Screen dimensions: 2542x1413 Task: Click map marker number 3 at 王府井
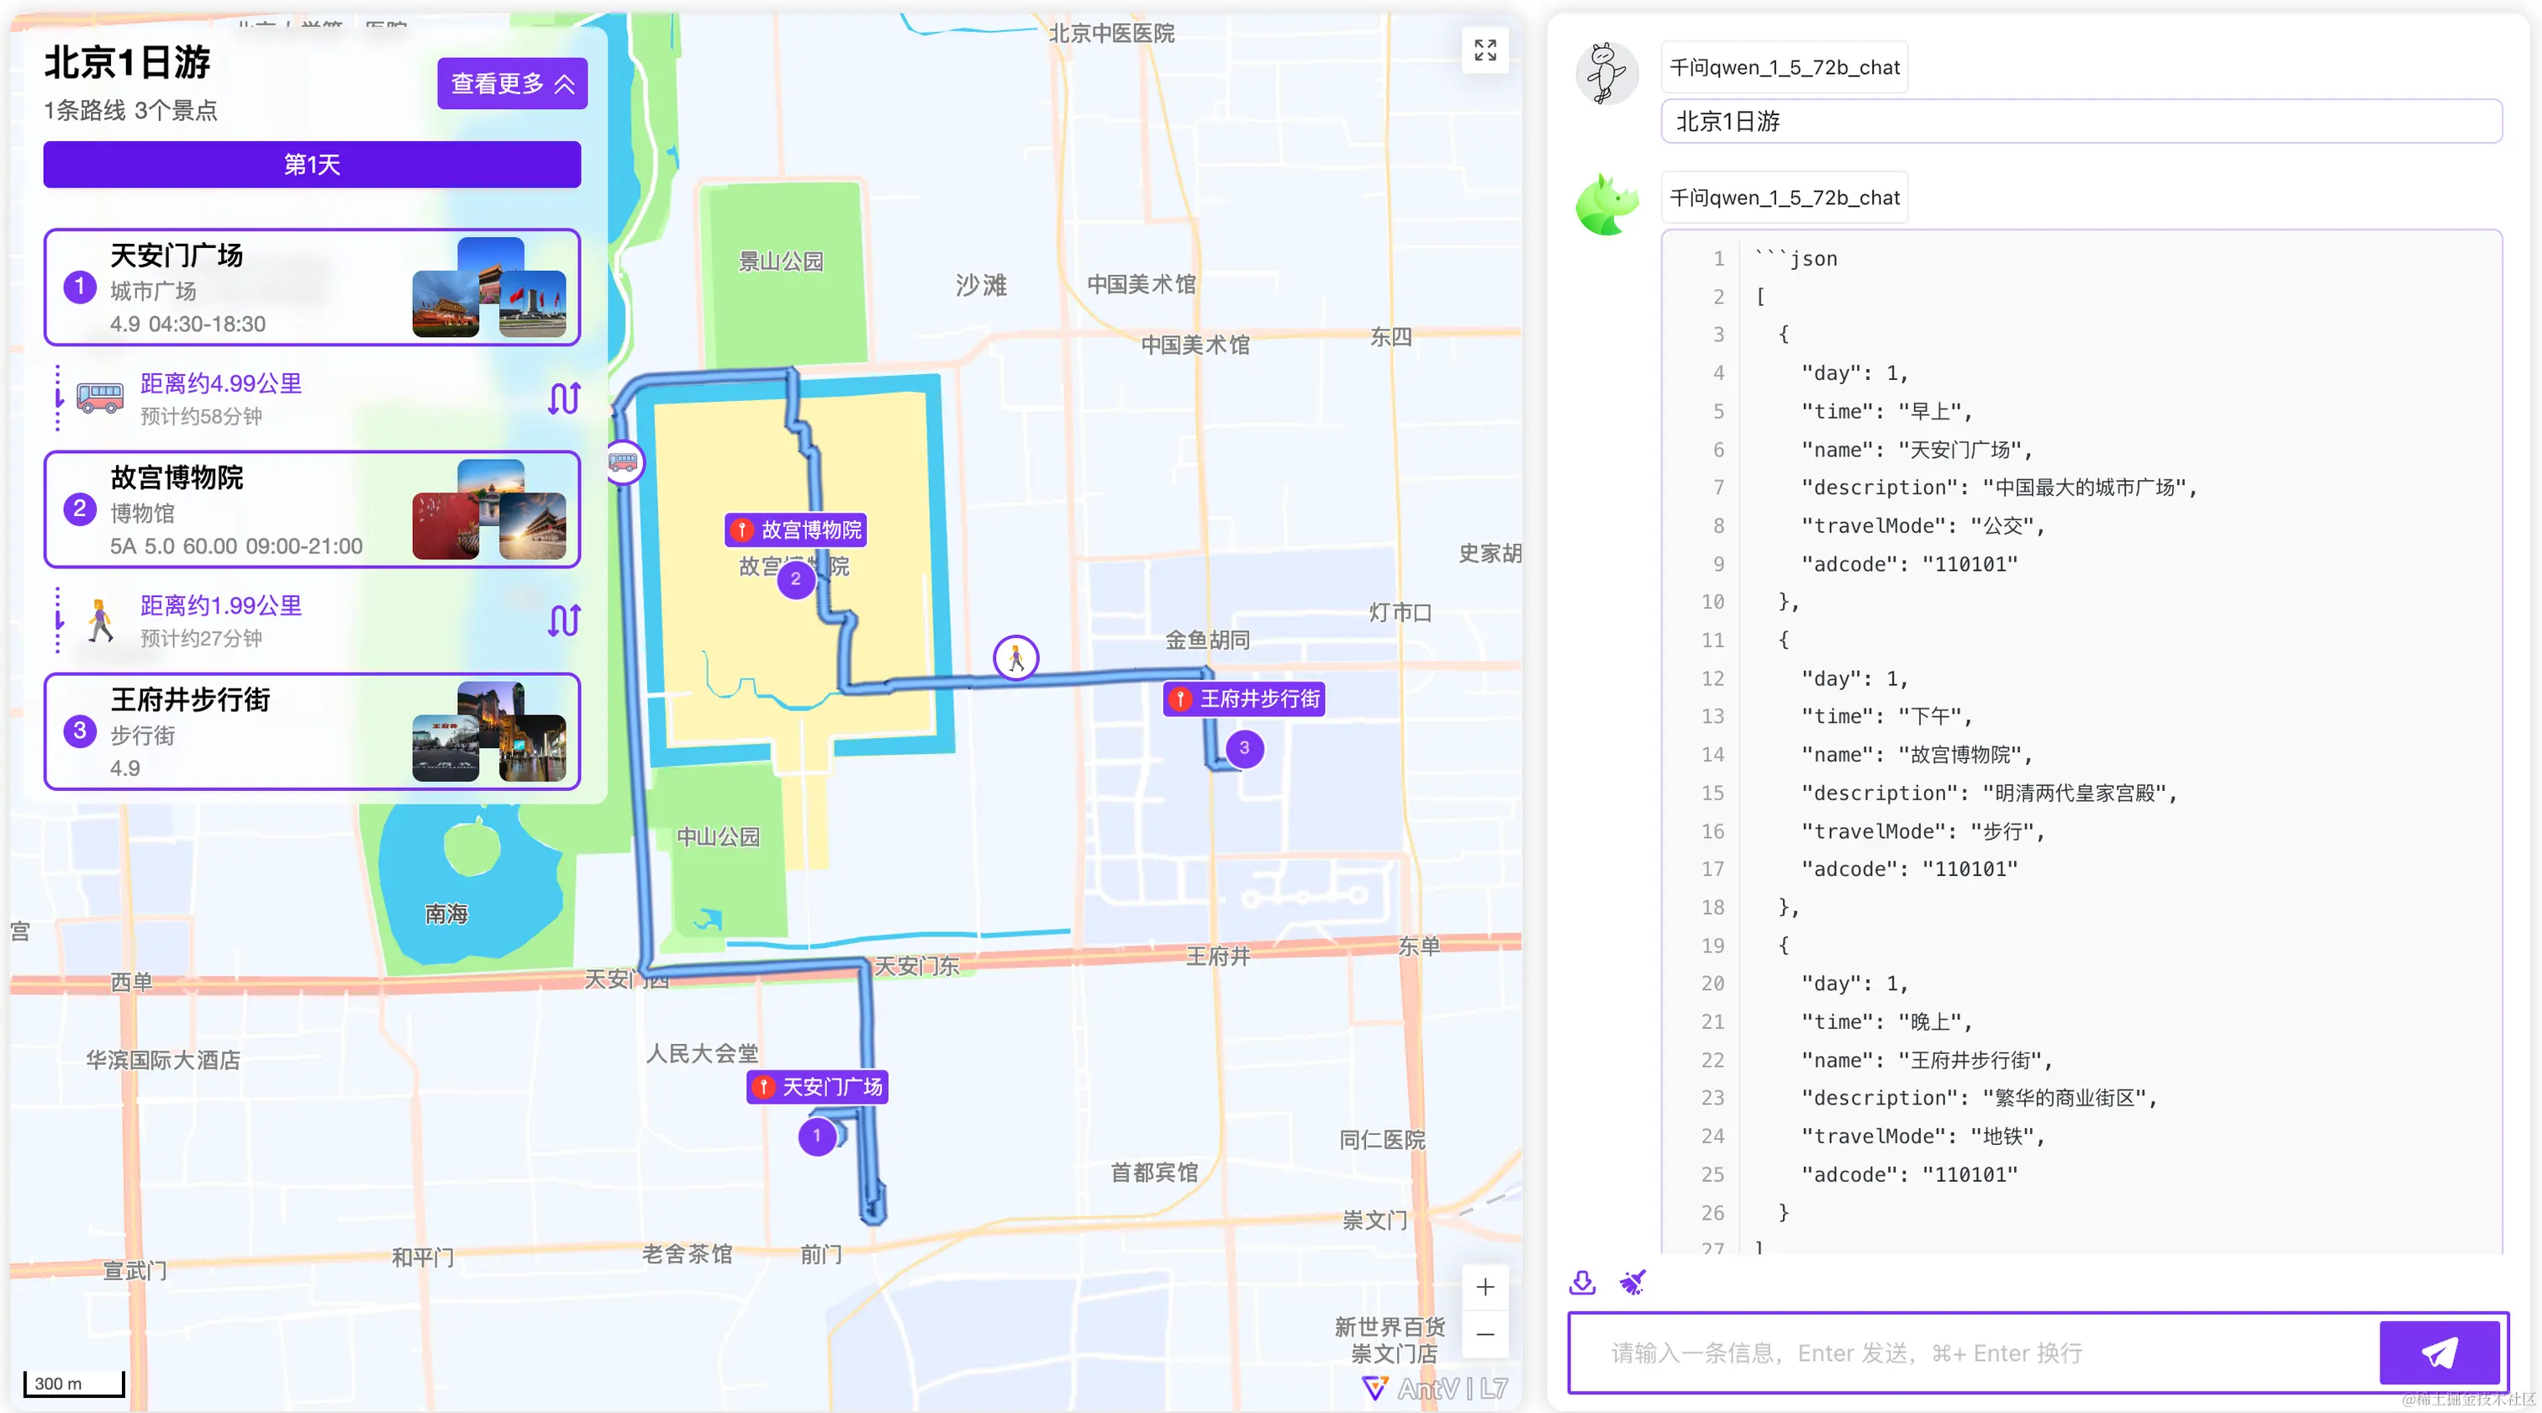1243,748
